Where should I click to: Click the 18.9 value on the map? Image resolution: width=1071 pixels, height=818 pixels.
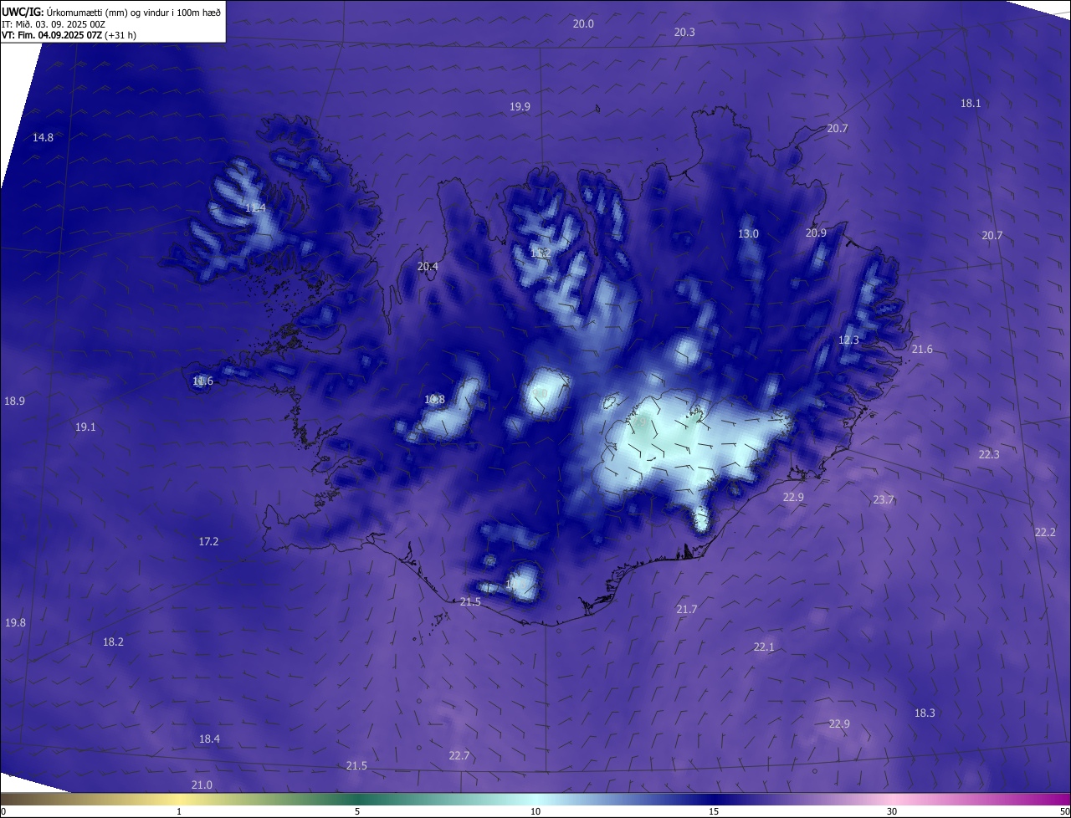pyautogui.click(x=14, y=401)
